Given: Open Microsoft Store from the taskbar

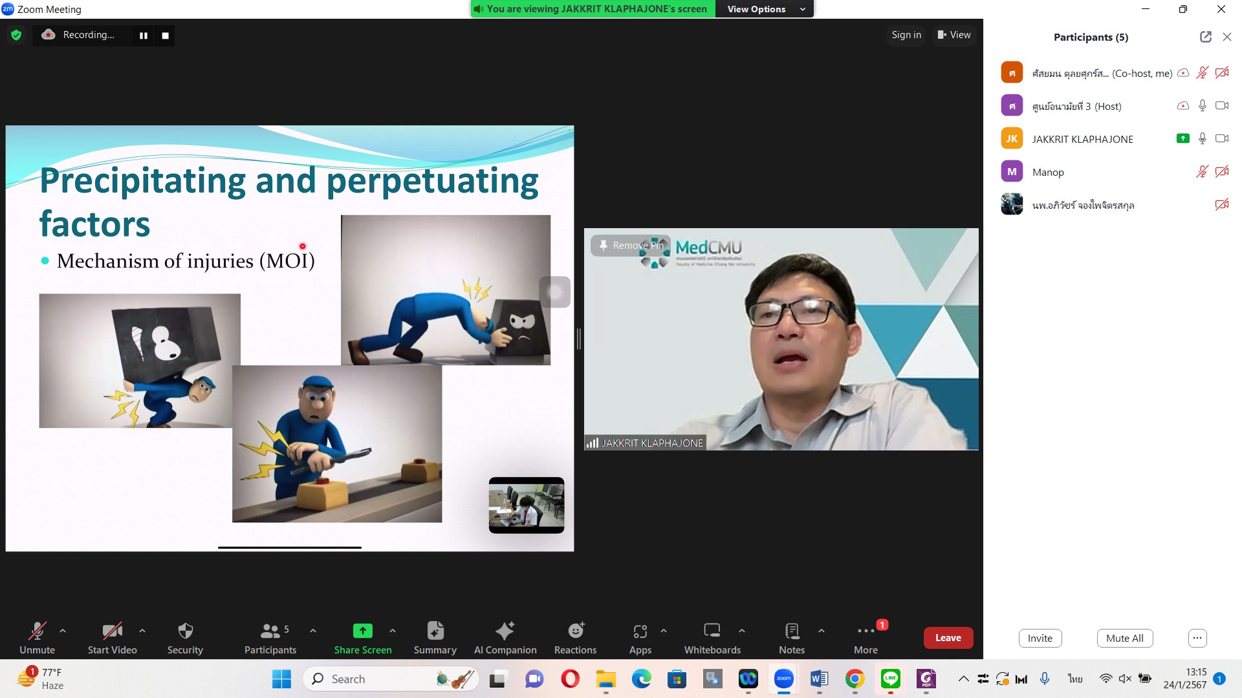Looking at the screenshot, I should click(677, 679).
